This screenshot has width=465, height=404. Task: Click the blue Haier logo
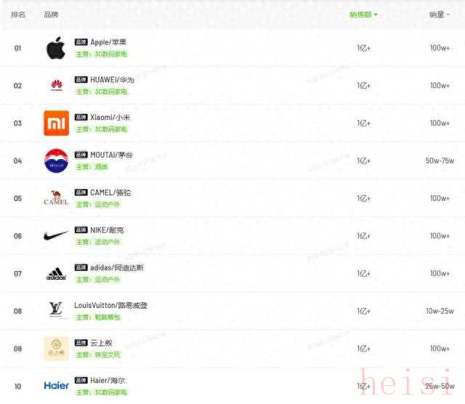pyautogui.click(x=57, y=386)
